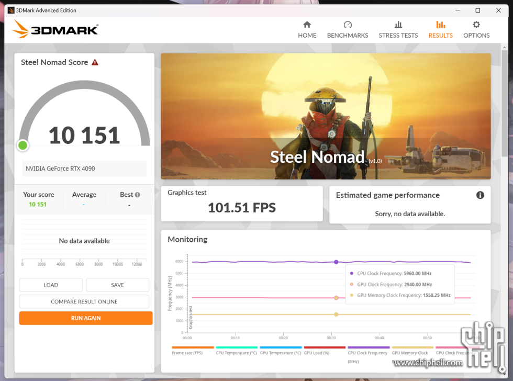Open the Options tab

476,30
